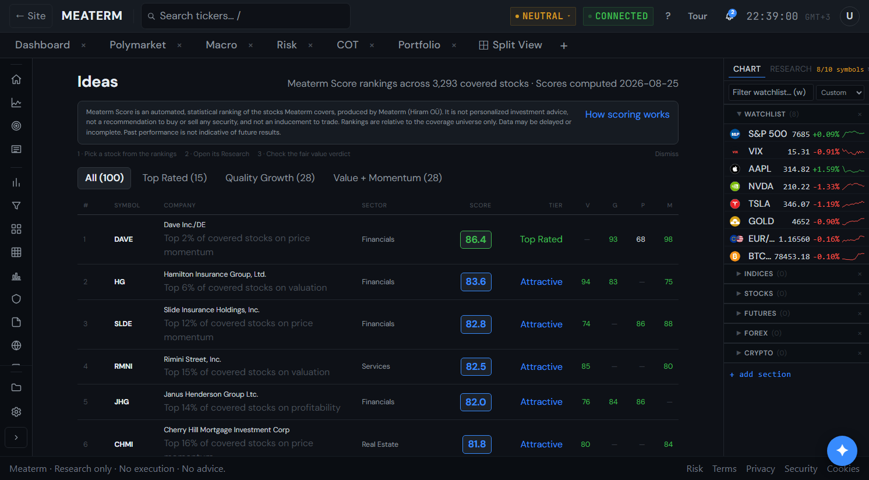Open the sparkle assistant floating button
The height and width of the screenshot is (480, 869).
842,450
